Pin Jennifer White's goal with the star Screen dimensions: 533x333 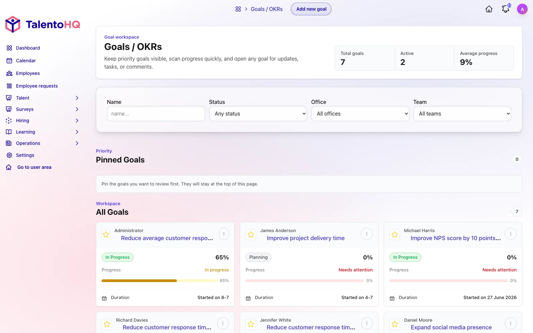251,324
